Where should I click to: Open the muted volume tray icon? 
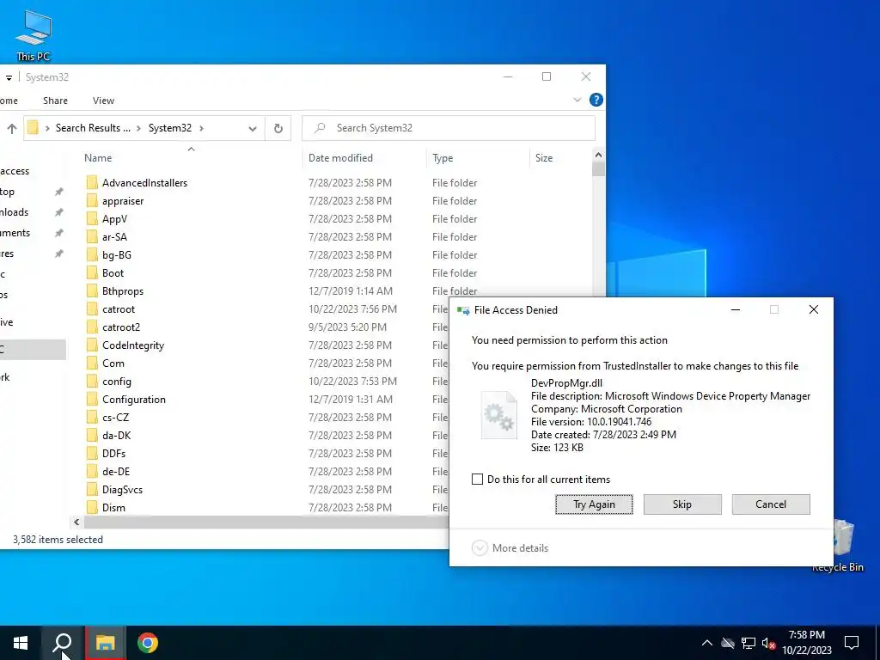pyautogui.click(x=768, y=643)
